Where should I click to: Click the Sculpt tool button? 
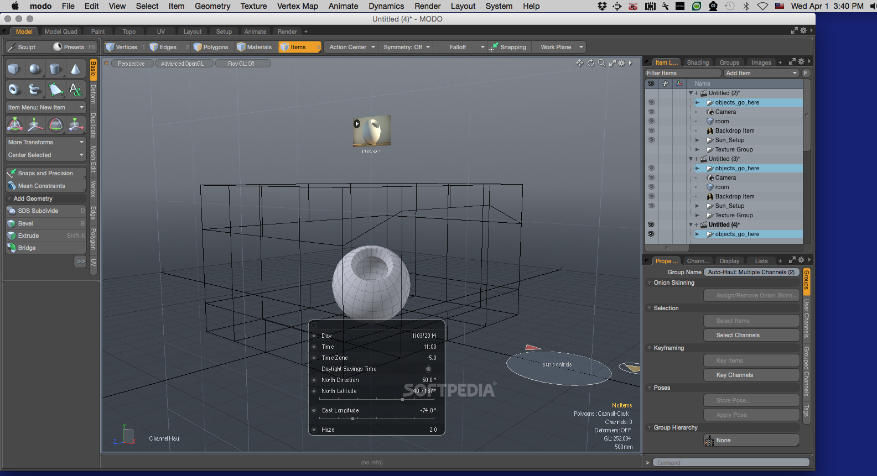(28, 47)
